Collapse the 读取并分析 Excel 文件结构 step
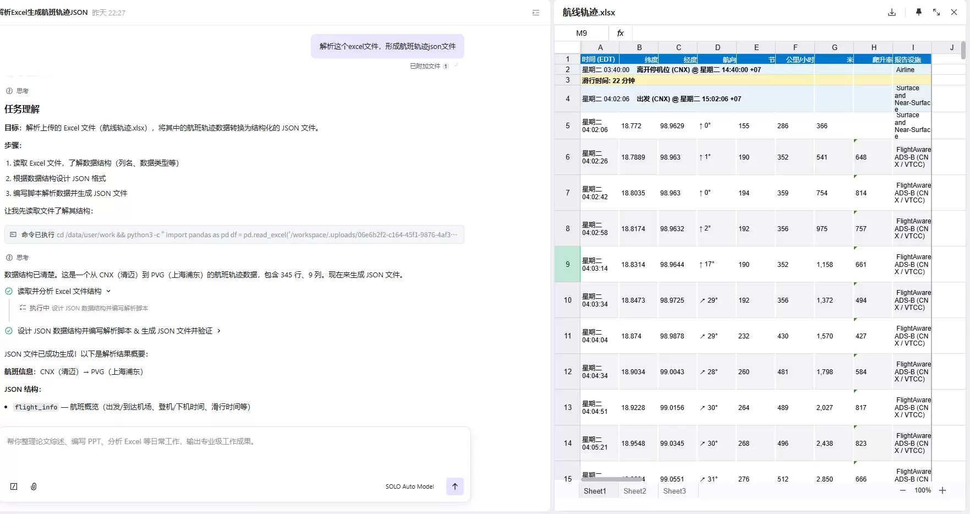This screenshot has width=970, height=514. (x=108, y=291)
